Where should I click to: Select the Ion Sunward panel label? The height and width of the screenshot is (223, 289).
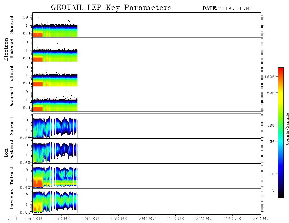(12, 126)
